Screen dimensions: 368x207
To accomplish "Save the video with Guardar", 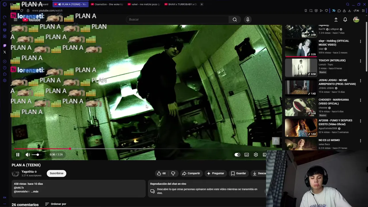I will (x=238, y=173).
